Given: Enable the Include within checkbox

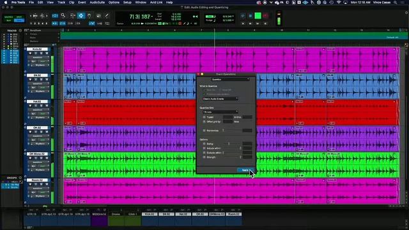Looking at the screenshot, I should tap(204, 148).
